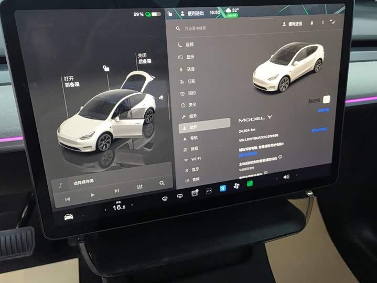Click the media search magnifier icon
Screen dimensions: 377x283
[162, 183]
